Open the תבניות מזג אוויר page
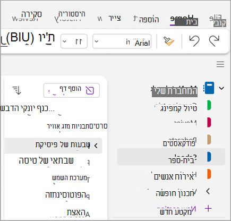This screenshot has width=231, height=221. 68,126
